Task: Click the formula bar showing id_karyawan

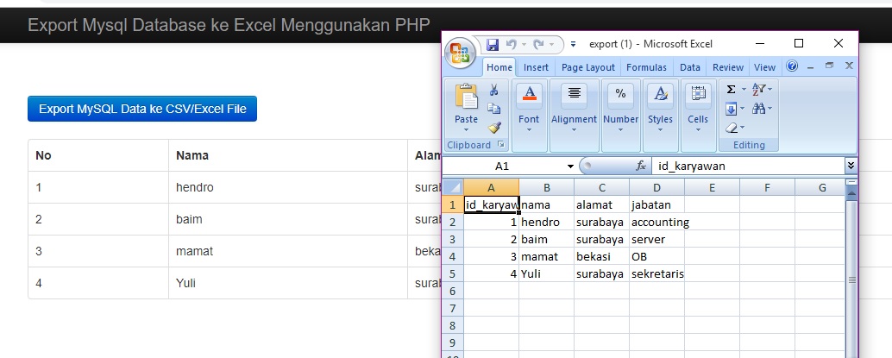Action: [x=748, y=166]
